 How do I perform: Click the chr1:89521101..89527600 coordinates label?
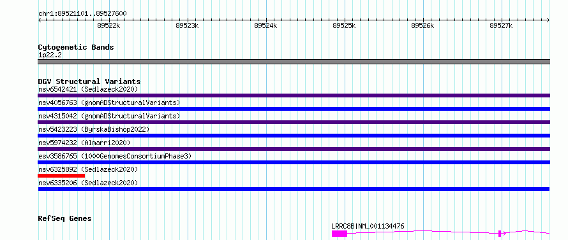coord(82,14)
